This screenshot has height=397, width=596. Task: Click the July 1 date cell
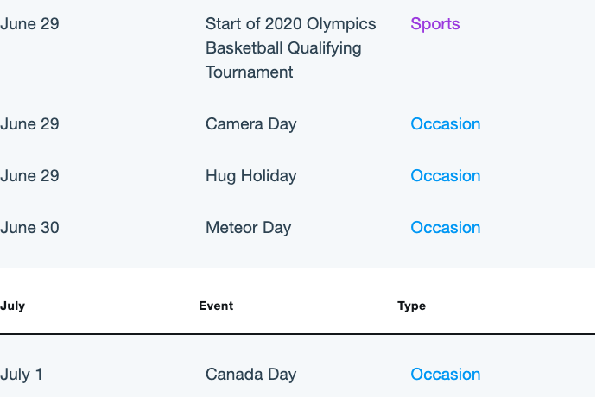coord(22,375)
